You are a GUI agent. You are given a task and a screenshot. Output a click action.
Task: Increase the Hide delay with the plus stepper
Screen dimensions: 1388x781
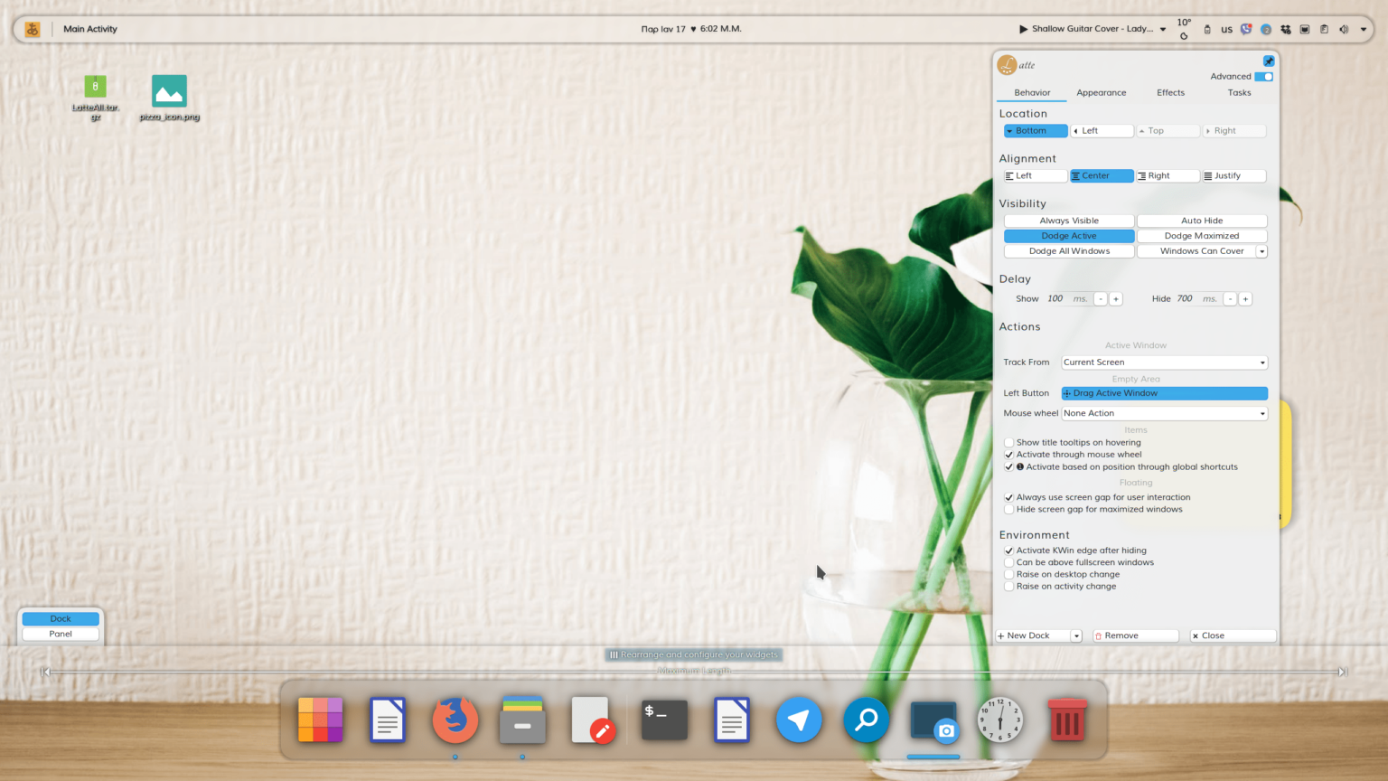[1244, 298]
